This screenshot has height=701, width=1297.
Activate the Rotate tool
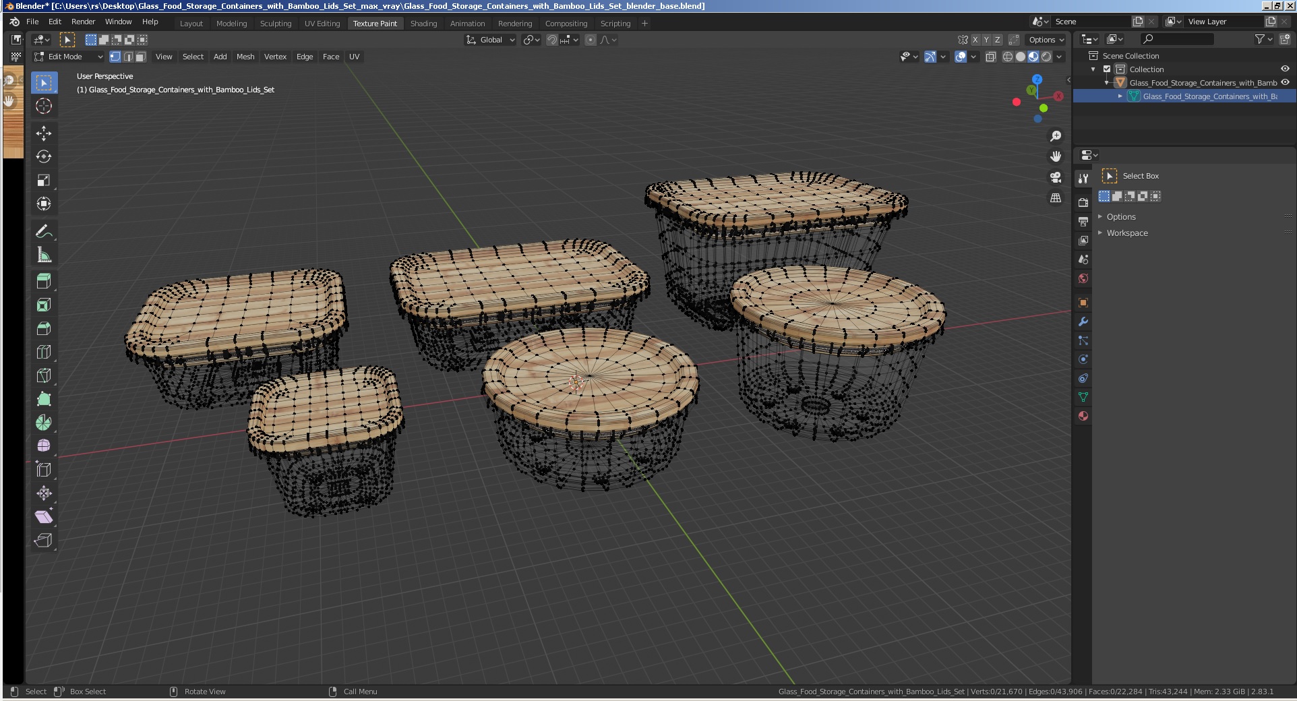(44, 157)
